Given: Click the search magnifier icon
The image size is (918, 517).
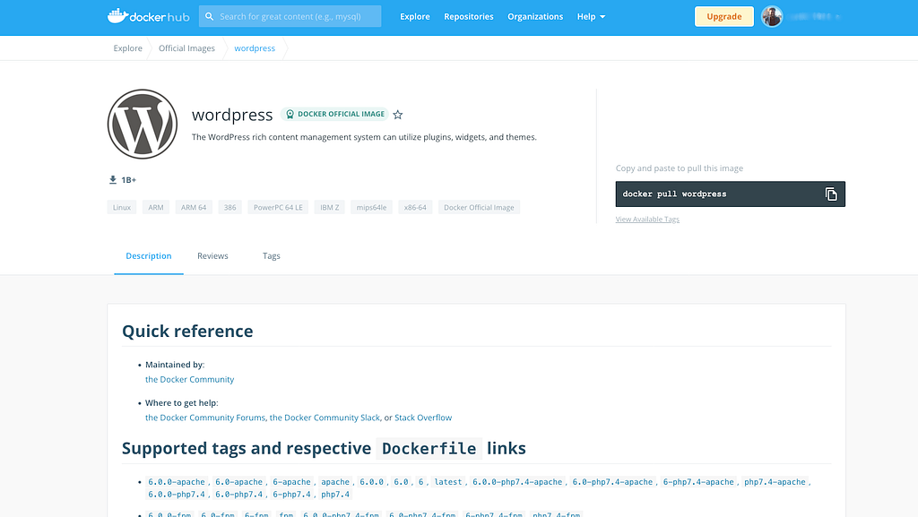Looking at the screenshot, I should pos(209,16).
